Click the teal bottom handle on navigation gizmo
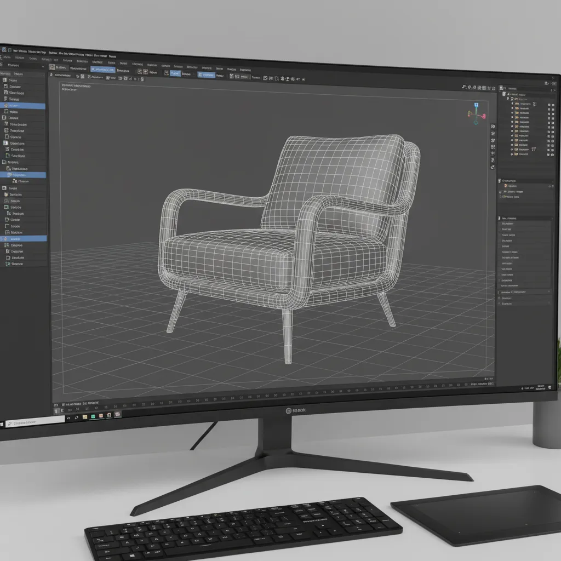Screen dimensions: 561x561 476,123
